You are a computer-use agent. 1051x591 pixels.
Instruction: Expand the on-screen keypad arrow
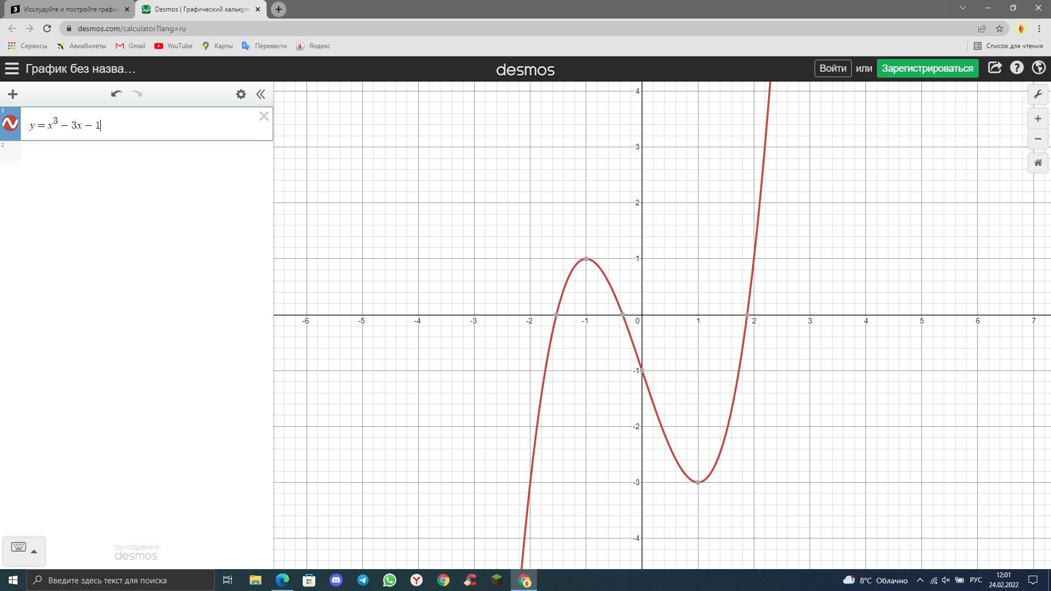34,551
